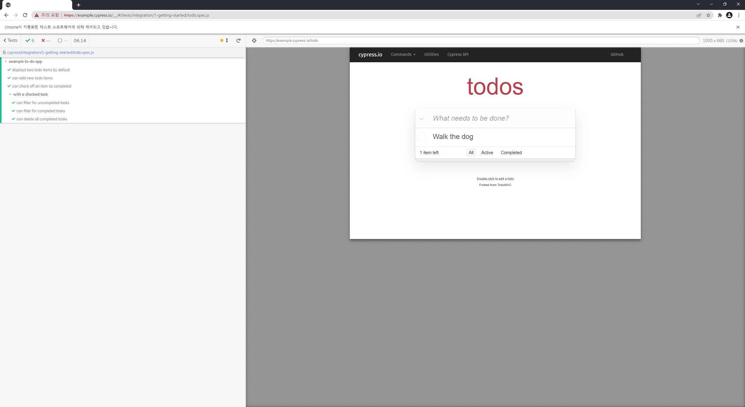This screenshot has width=745, height=407.
Task: Click the viewport info icon
Action: coord(741,41)
